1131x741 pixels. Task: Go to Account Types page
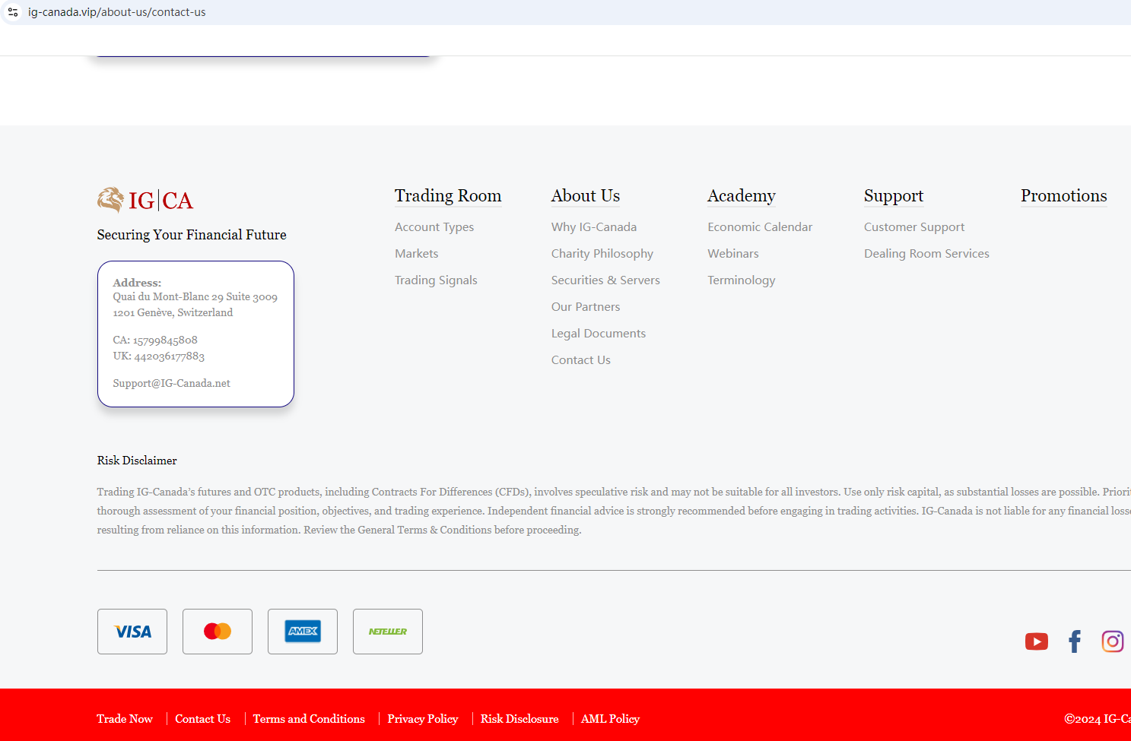click(x=434, y=227)
